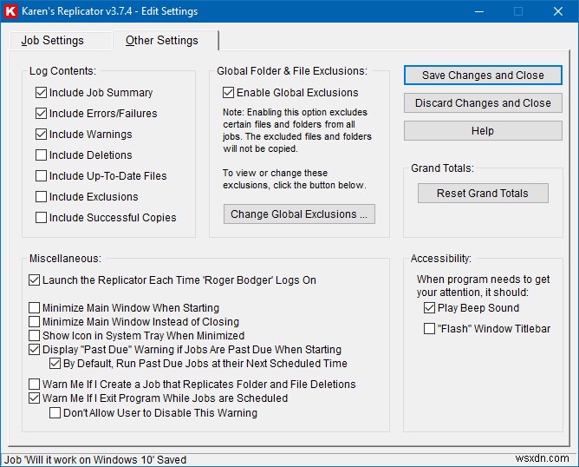Enable warning for replicating deletions jobs
The image size is (579, 467).
pyautogui.click(x=35, y=385)
